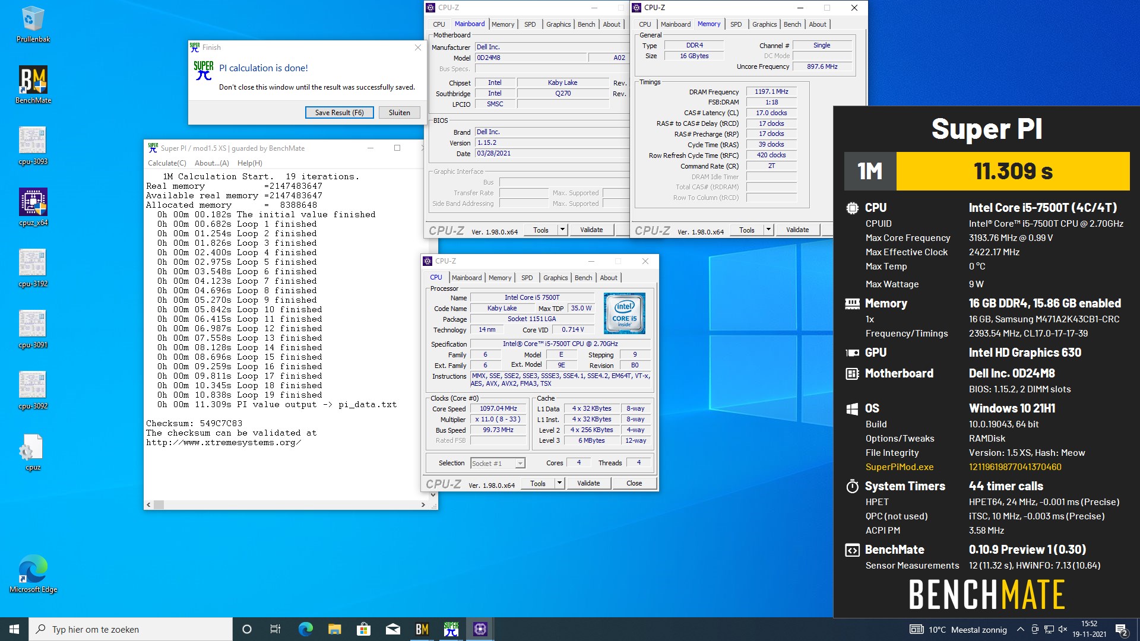The image size is (1140, 641).
Task: Open touch keyboard tray icon
Action: (x=916, y=629)
